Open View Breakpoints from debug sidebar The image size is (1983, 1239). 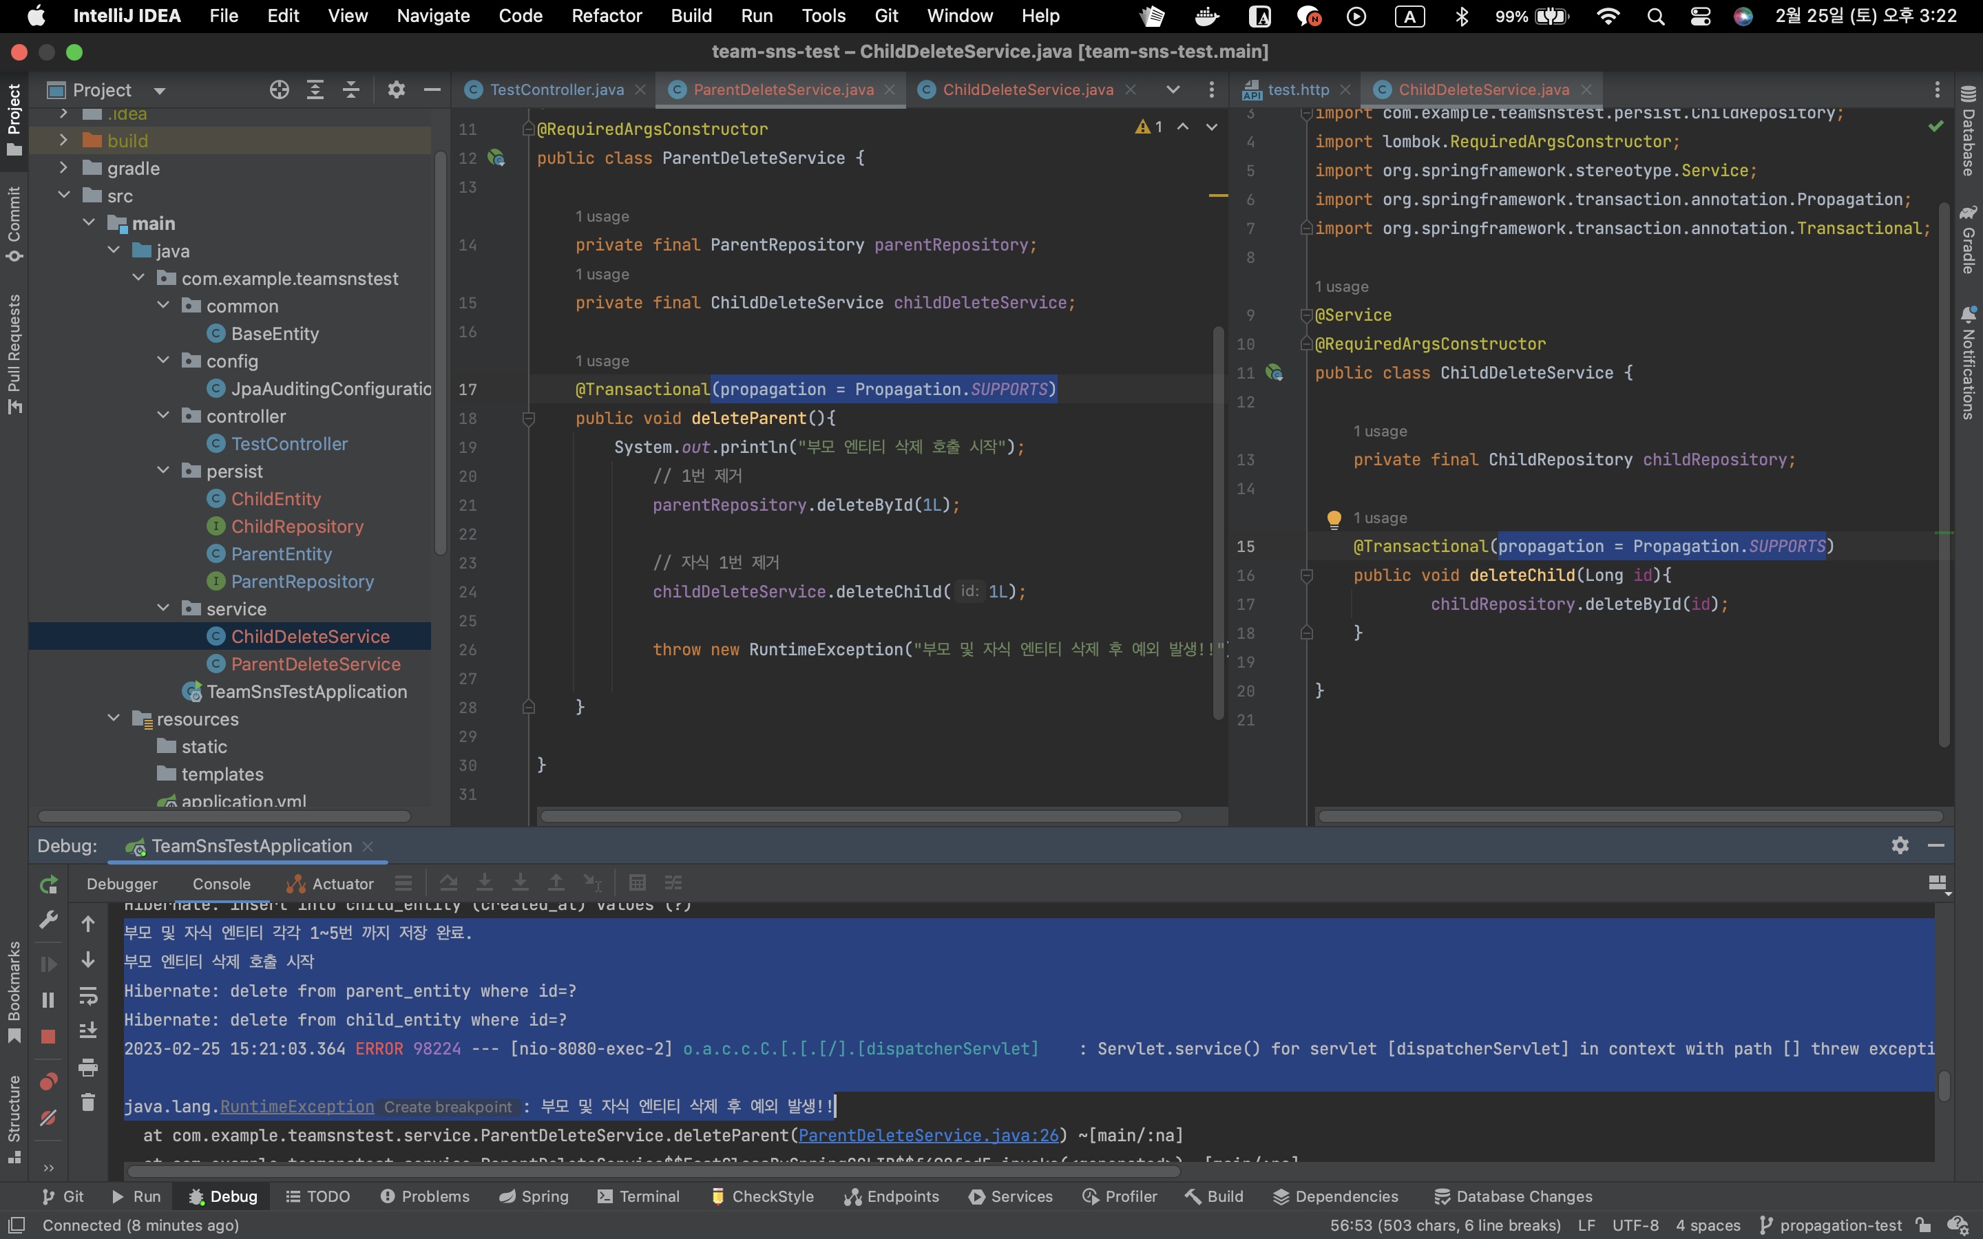coord(48,1081)
